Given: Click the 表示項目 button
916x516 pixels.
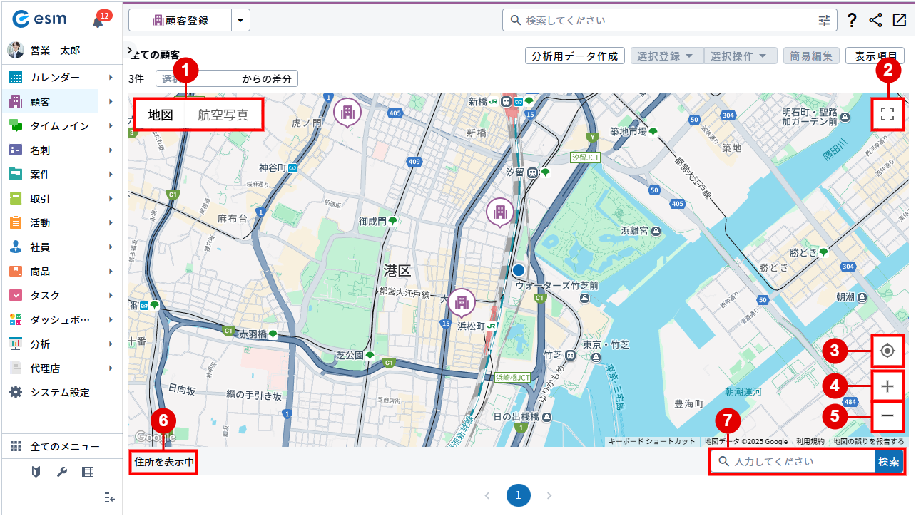Looking at the screenshot, I should [x=875, y=56].
